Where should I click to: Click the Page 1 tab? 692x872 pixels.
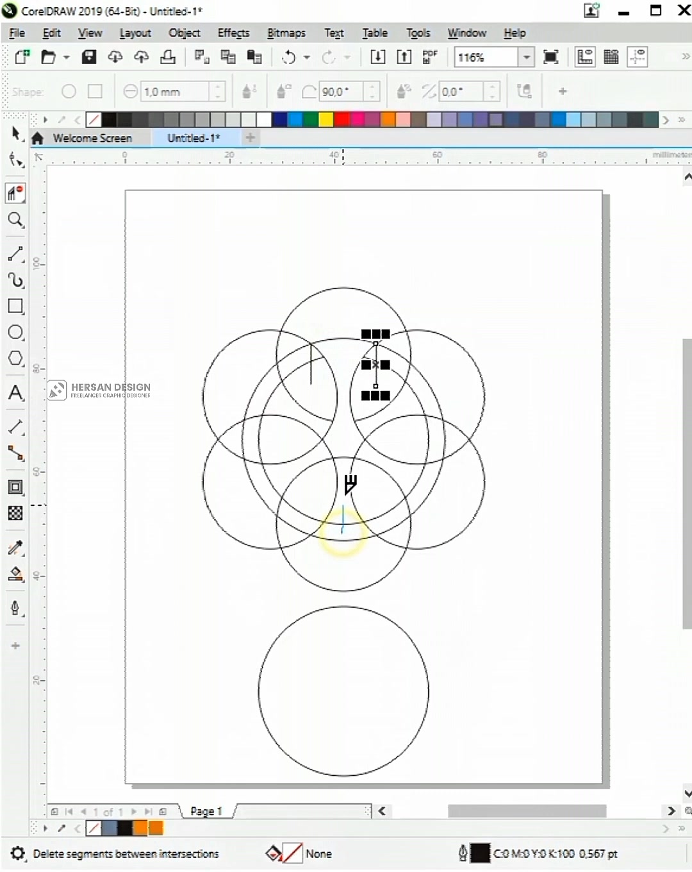pyautogui.click(x=206, y=811)
